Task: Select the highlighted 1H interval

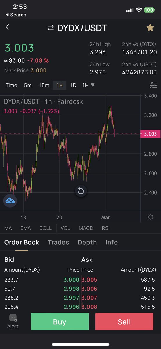Action: tap(60, 85)
